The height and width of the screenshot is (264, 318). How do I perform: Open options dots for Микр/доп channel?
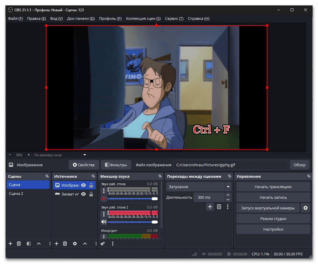[x=104, y=237]
